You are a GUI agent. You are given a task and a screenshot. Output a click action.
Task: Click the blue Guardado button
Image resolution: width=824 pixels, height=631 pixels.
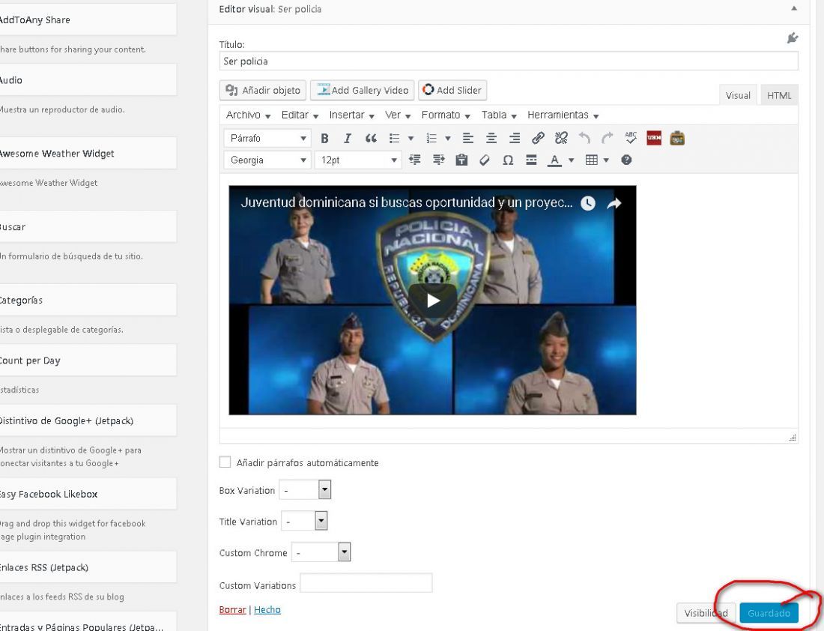click(769, 613)
